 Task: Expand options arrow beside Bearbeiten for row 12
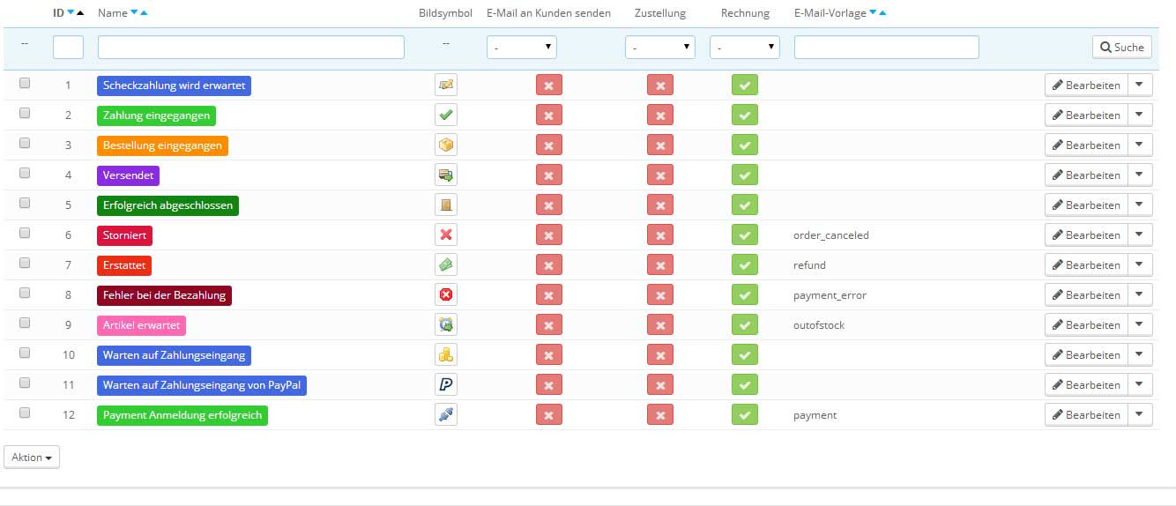pyautogui.click(x=1141, y=414)
